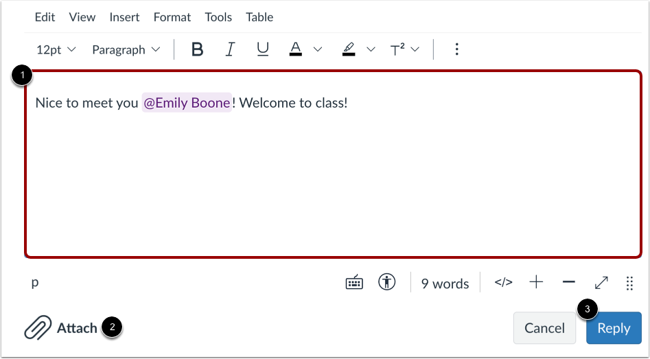Click the plus icon in status bar

[537, 282]
